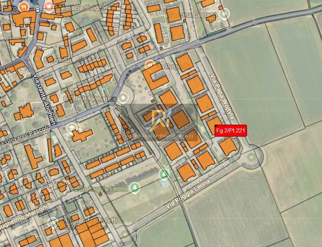Image resolution: width=322 pixels, height=247 pixels.
Task: Click the C. Effe Informatica circular marker
Action: [123, 98]
